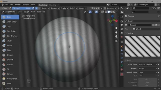
Task: Open the texture Type Wood dropdown
Action: click(146, 29)
